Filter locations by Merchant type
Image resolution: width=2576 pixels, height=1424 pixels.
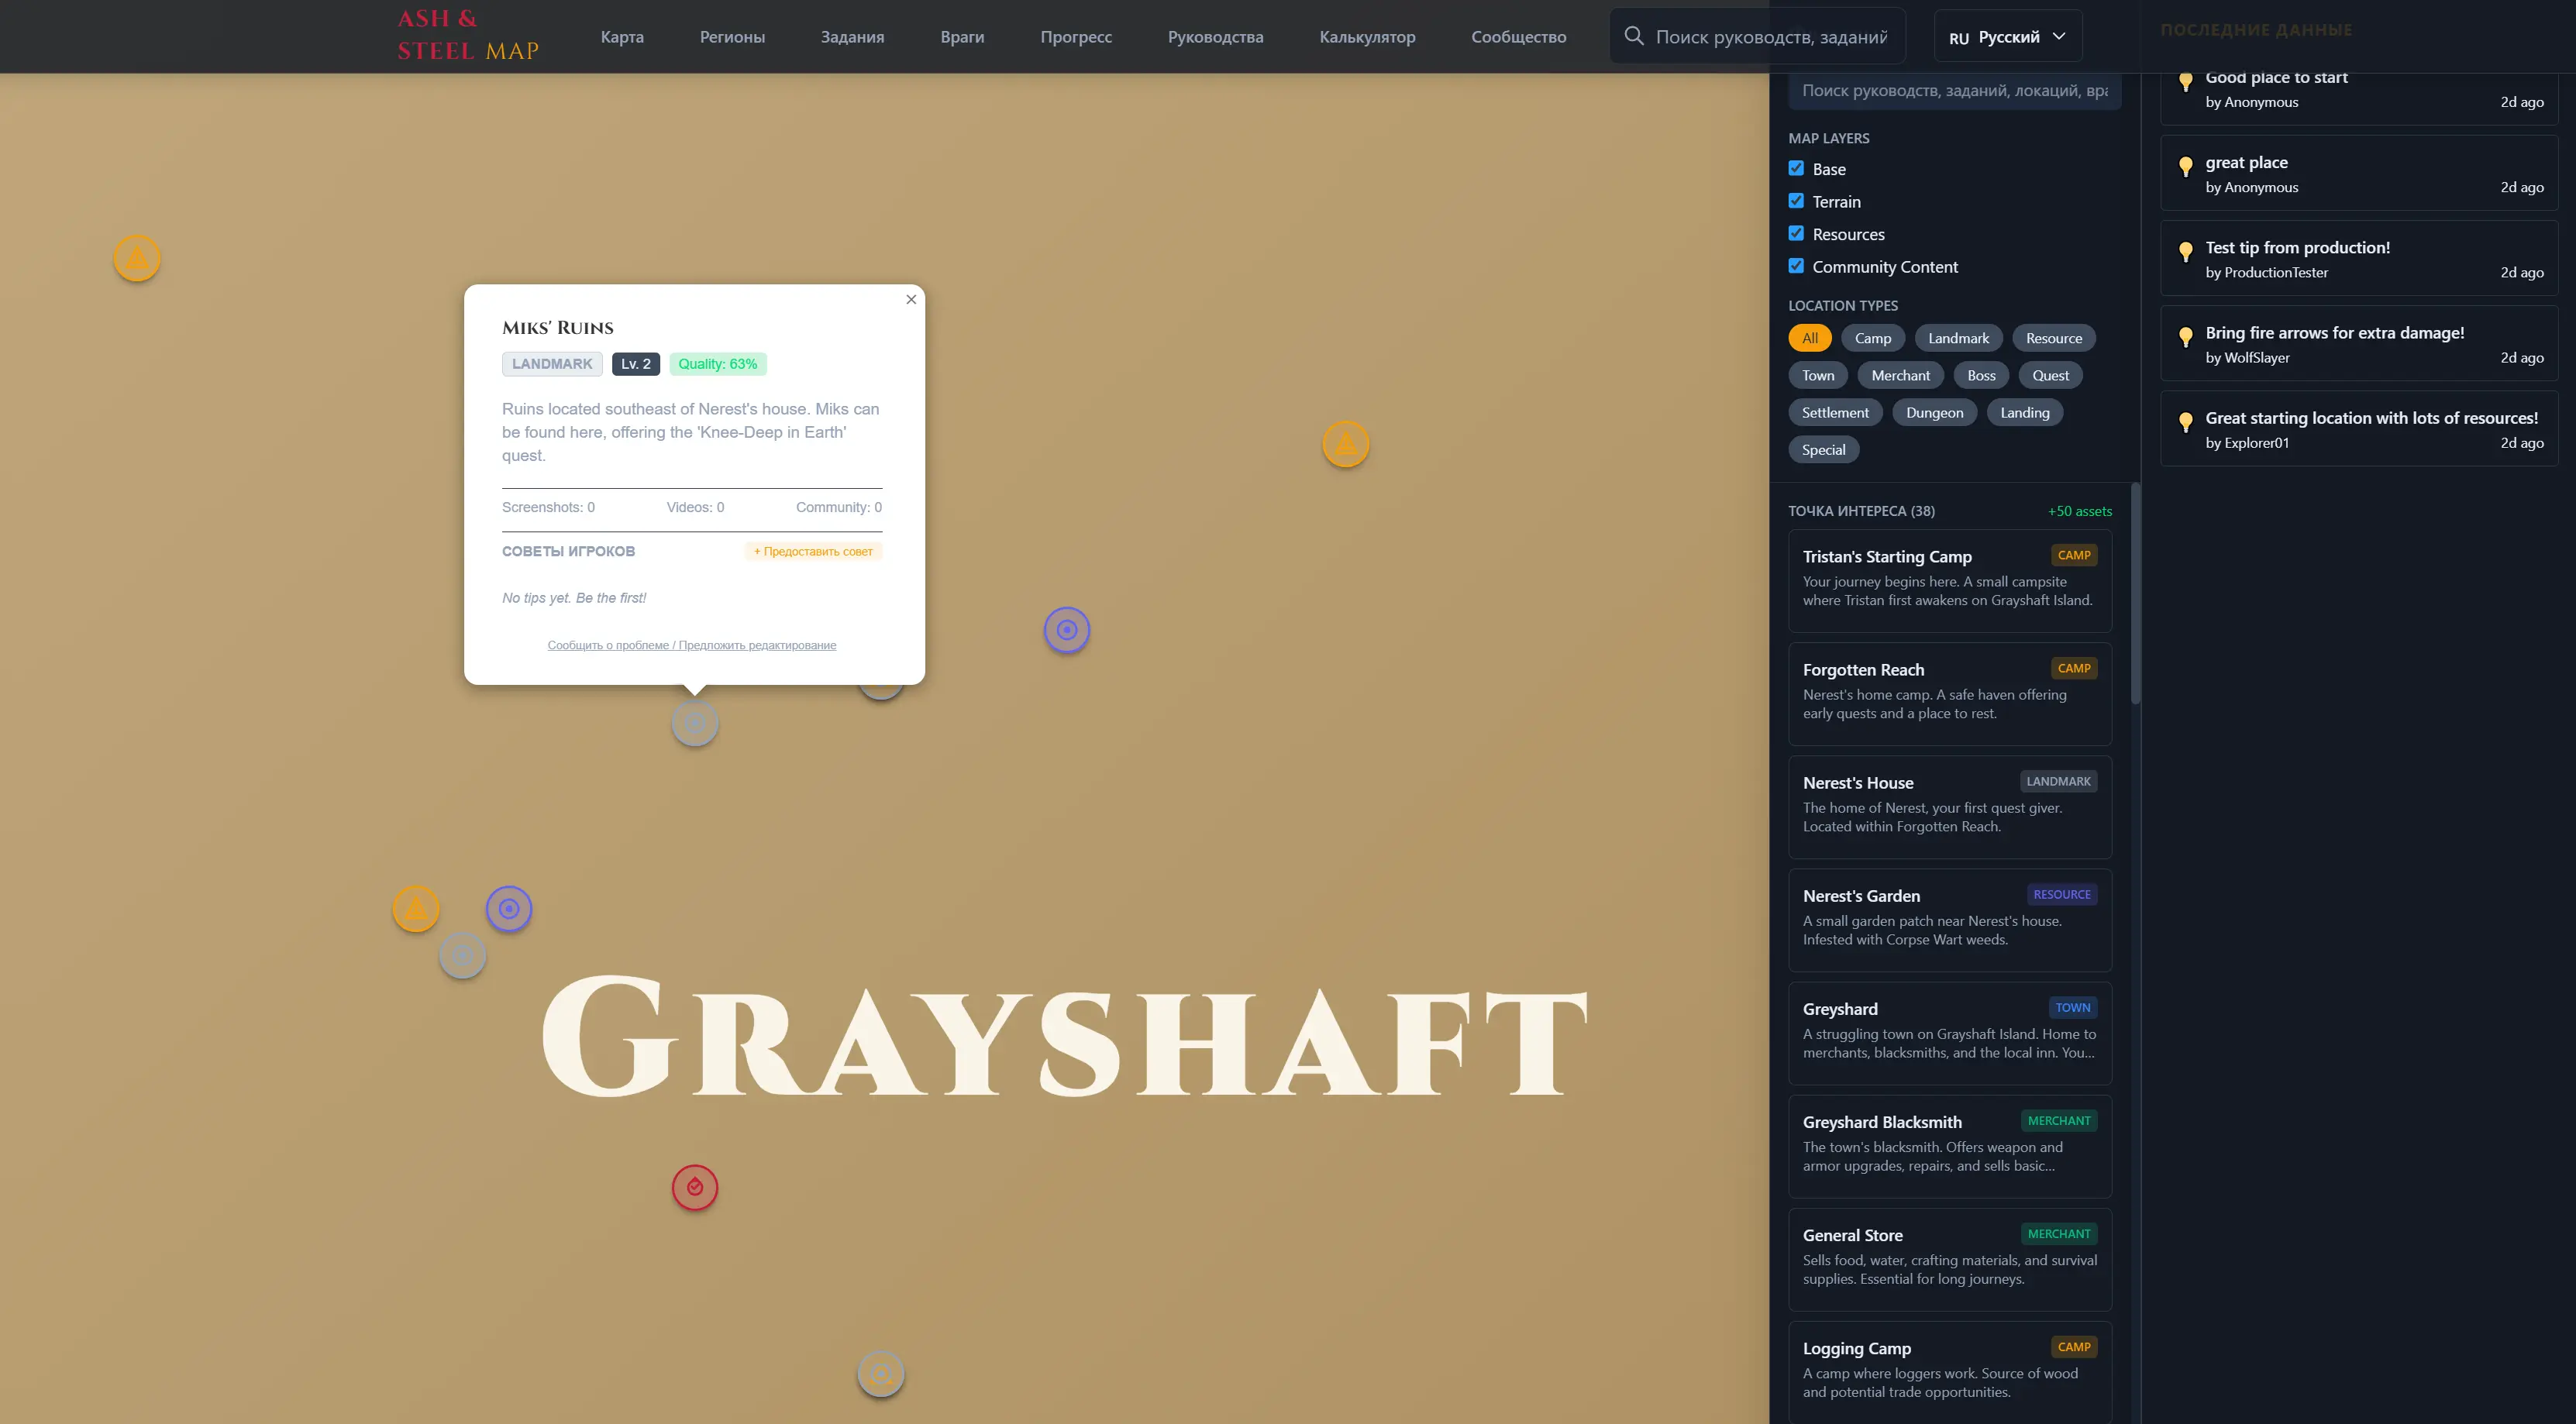[x=1900, y=375]
